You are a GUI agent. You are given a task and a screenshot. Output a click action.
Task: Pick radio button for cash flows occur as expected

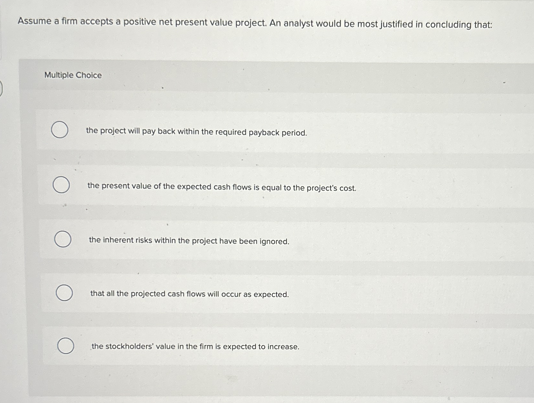point(64,293)
